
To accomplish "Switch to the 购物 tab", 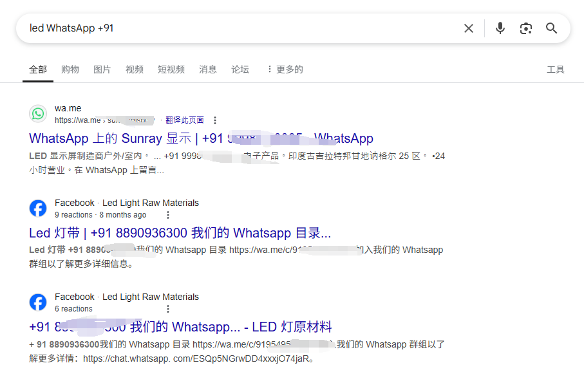I will pyautogui.click(x=70, y=70).
